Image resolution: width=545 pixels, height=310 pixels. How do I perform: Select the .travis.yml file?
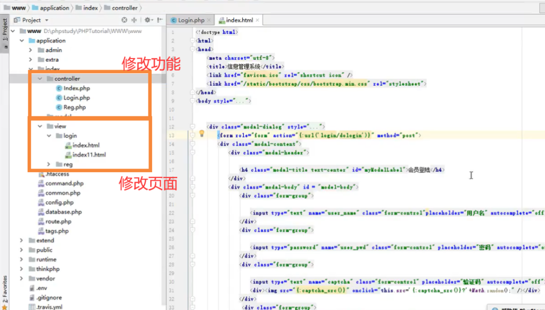[x=46, y=307]
